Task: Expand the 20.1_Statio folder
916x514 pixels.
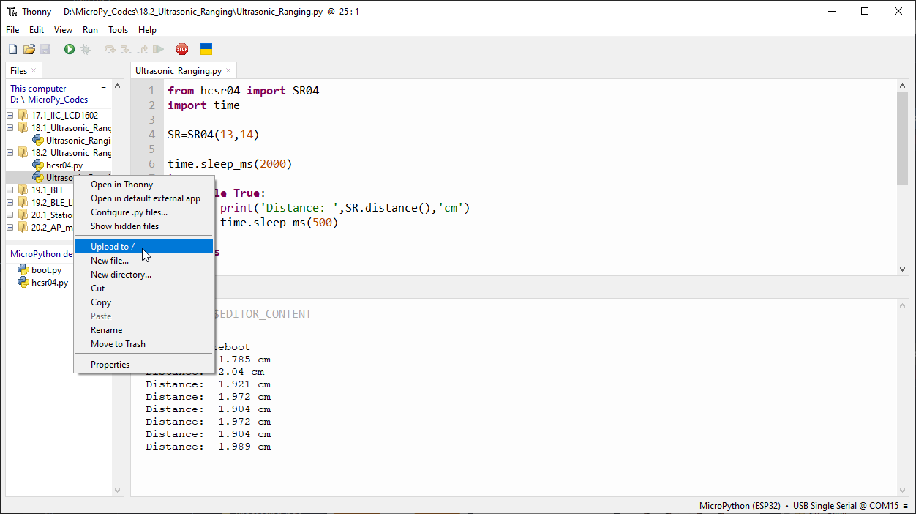Action: [10, 215]
